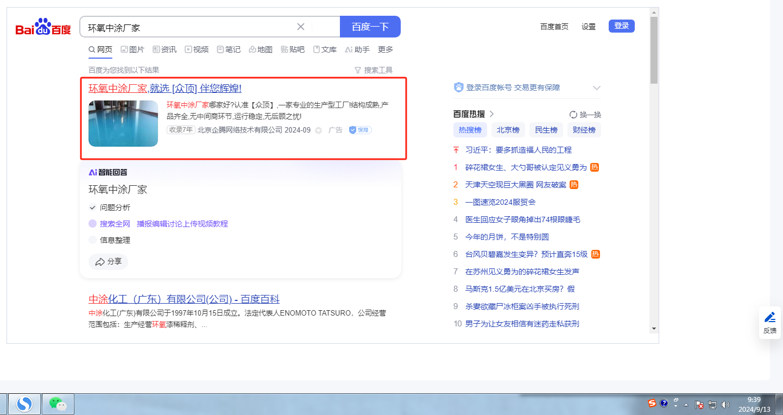
Task: Open 搜索工具 filter icon
Action: 357,70
